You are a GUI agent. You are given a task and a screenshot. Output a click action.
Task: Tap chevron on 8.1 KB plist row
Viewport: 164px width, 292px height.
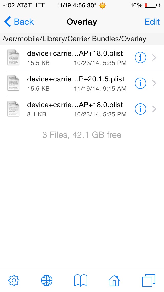click(x=154, y=109)
